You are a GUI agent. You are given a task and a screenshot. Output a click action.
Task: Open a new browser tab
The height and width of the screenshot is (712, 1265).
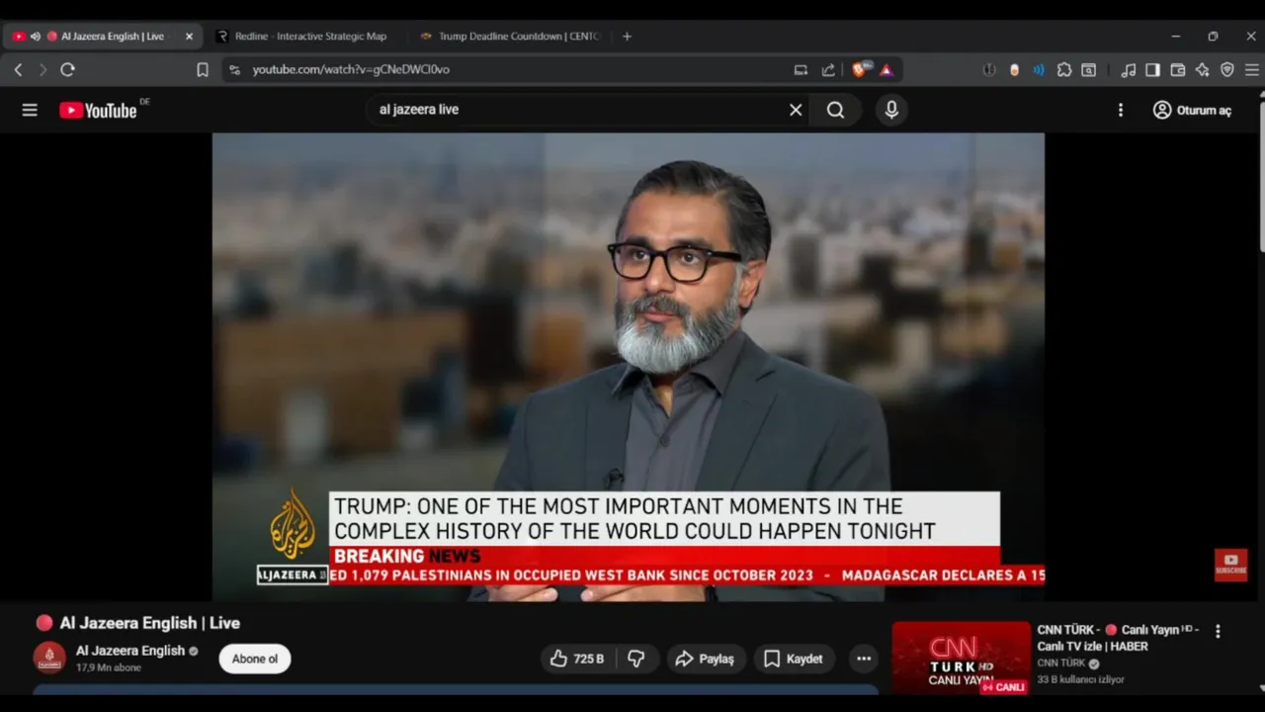coord(627,37)
